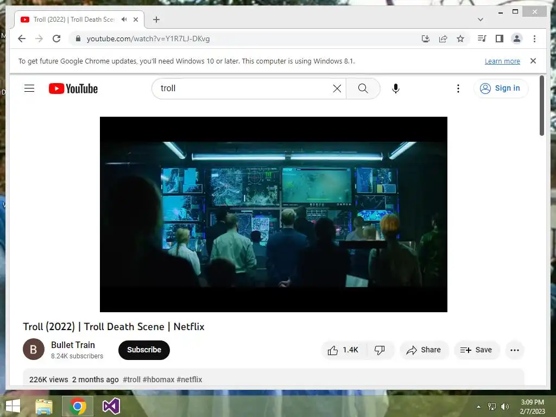Open network status tray icon
Viewport: 556px width, 417px height.
(x=492, y=407)
